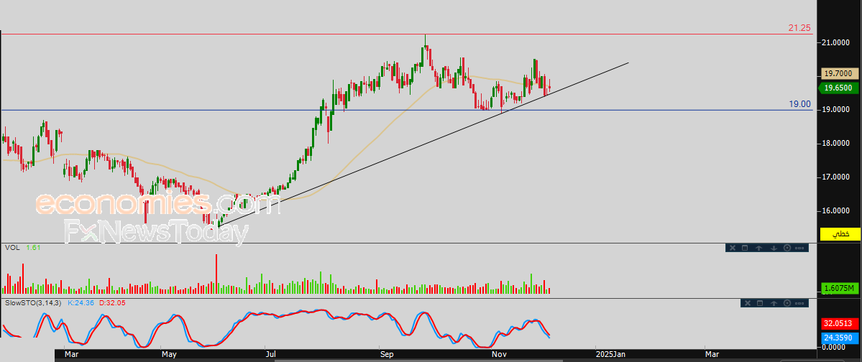Image resolution: width=862 pixels, height=362 pixels.
Task: Move the SlowSTO panel up
Action: coord(774,303)
